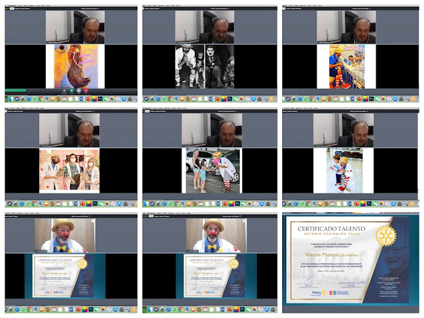Viewport: 424px width, 318px height.
Task: Open the speaker-view dropdown above the Chaplin photos
Action: [x=219, y=9]
